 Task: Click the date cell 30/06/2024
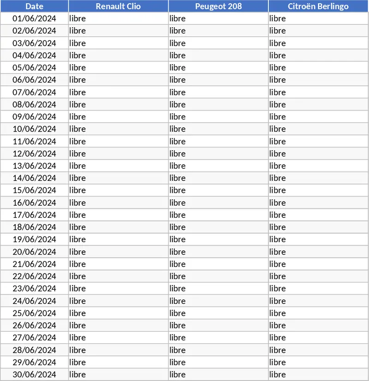click(35, 374)
